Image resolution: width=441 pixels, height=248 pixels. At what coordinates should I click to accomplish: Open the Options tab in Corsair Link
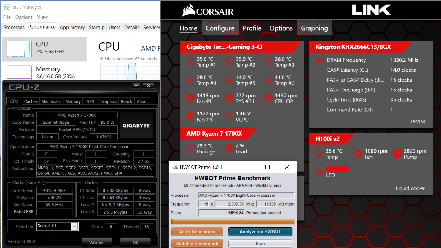point(281,28)
